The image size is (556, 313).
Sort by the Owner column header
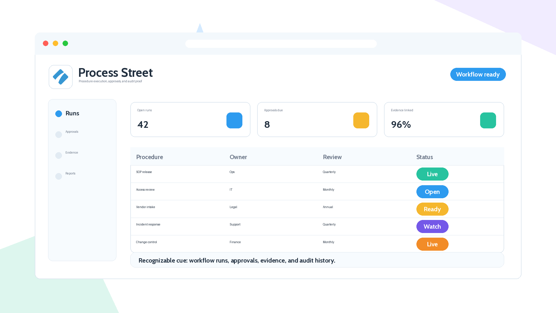click(238, 157)
